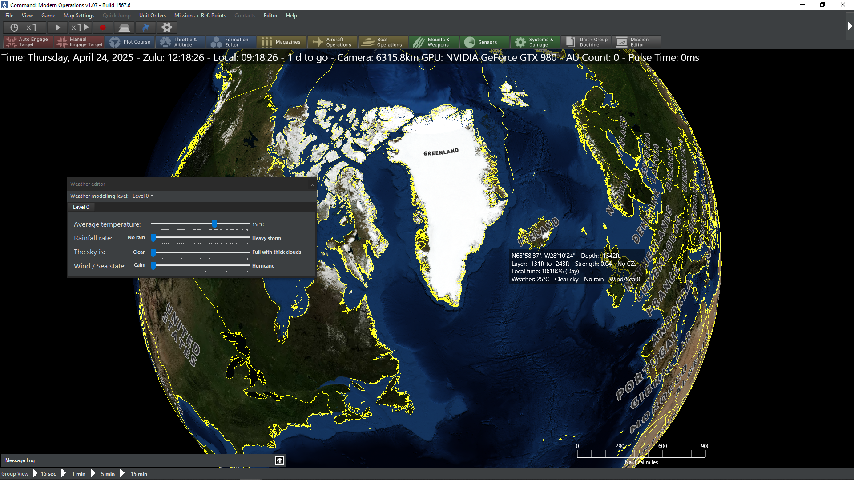The image size is (854, 480).
Task: Click the red record button
Action: click(x=103, y=28)
